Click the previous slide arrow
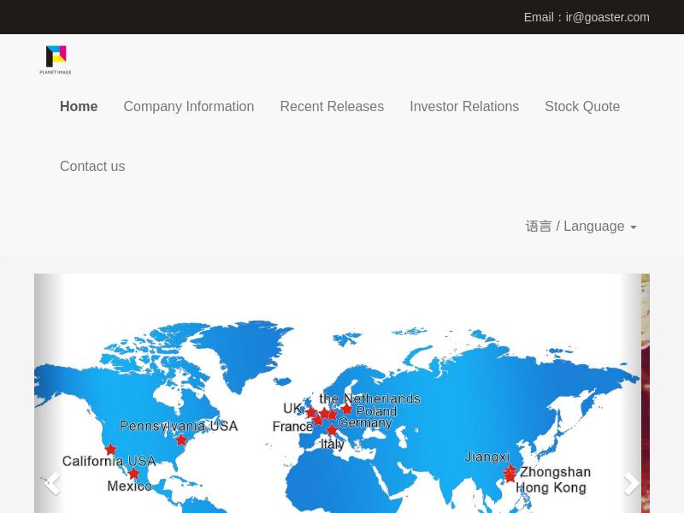The width and height of the screenshot is (684, 513). [53, 483]
